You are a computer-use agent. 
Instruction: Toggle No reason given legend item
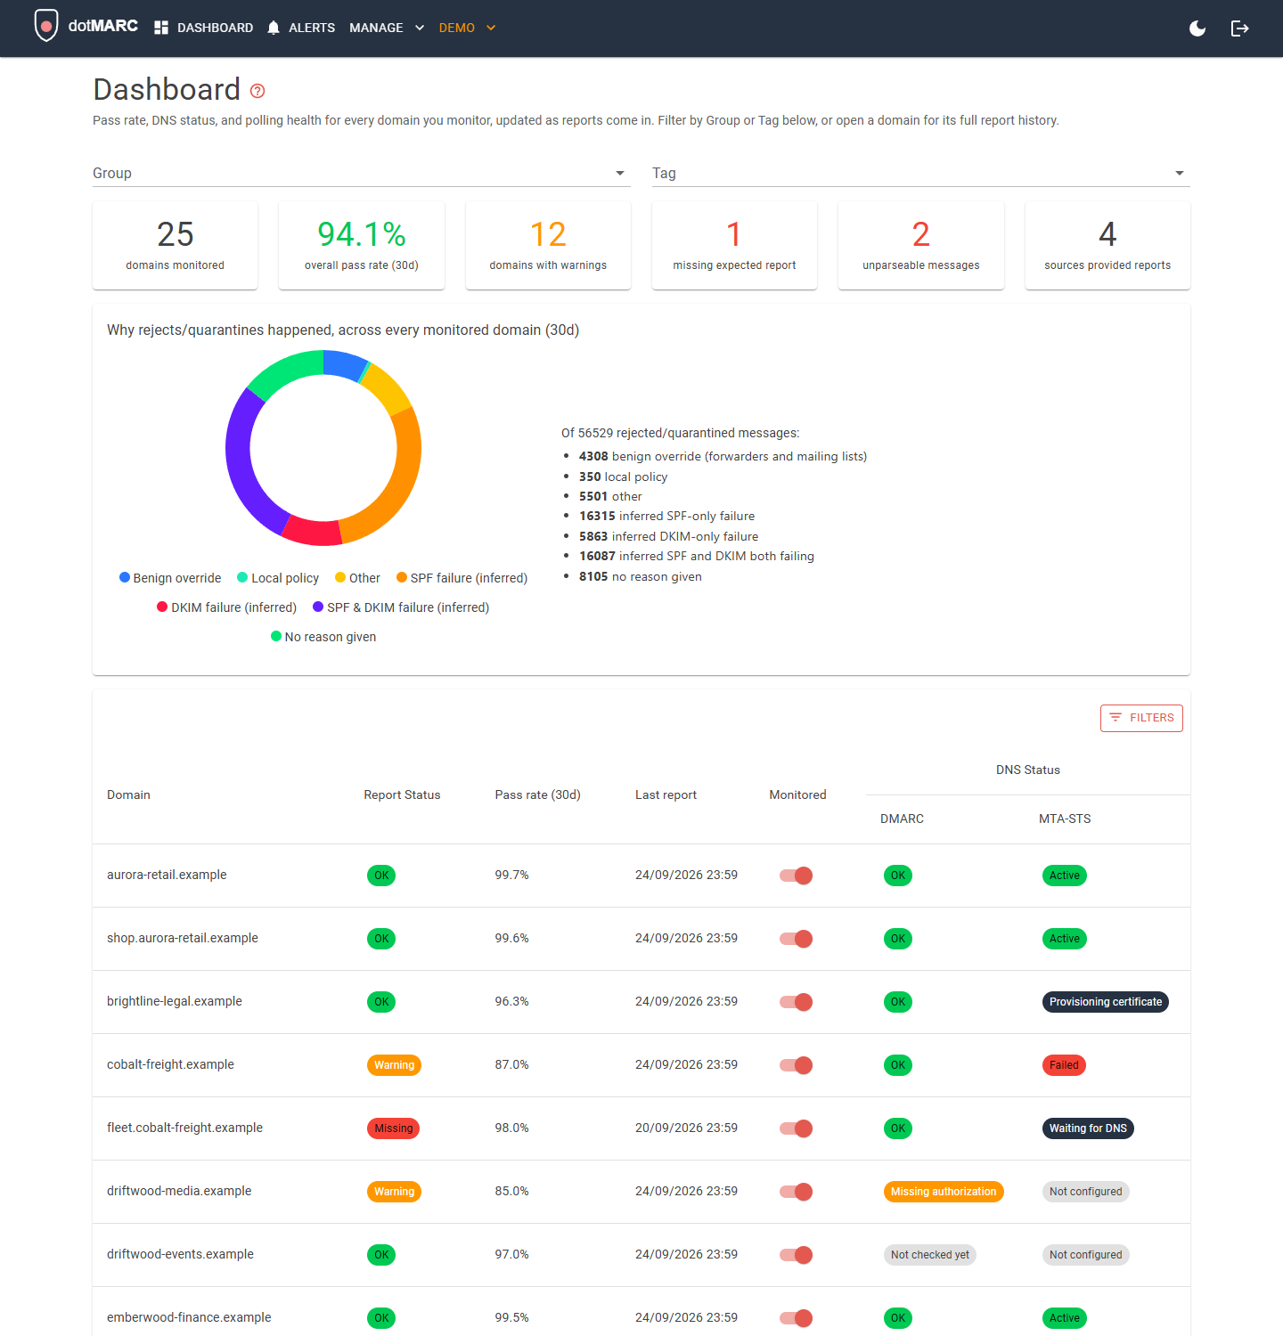[x=323, y=637]
